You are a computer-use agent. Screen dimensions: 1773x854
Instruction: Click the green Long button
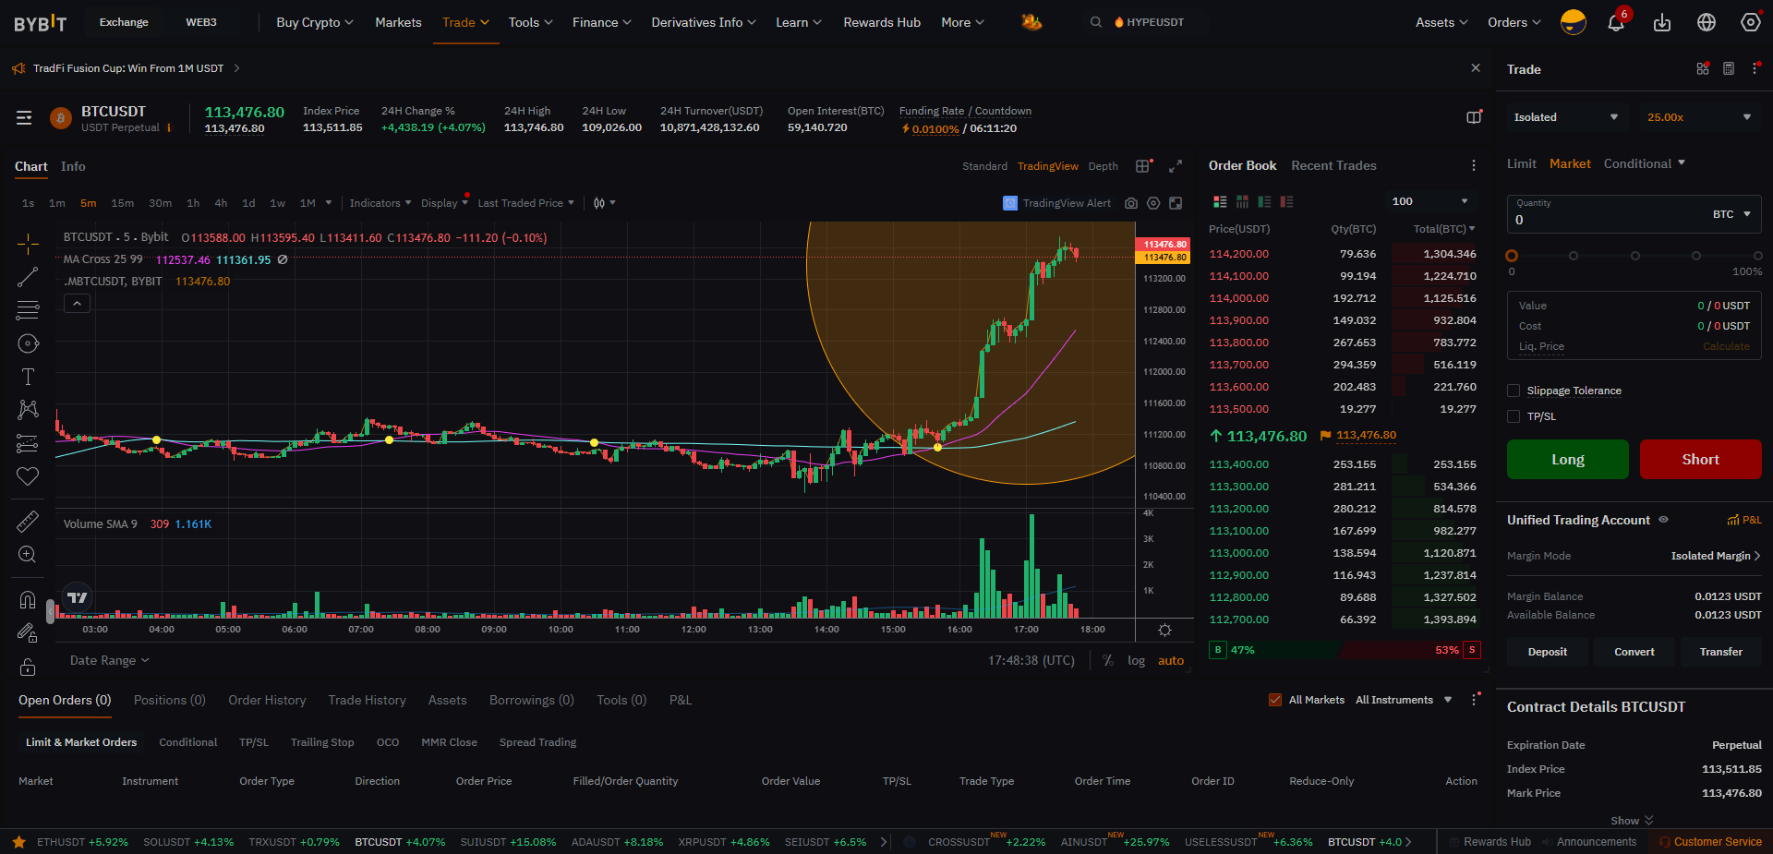[x=1567, y=459]
